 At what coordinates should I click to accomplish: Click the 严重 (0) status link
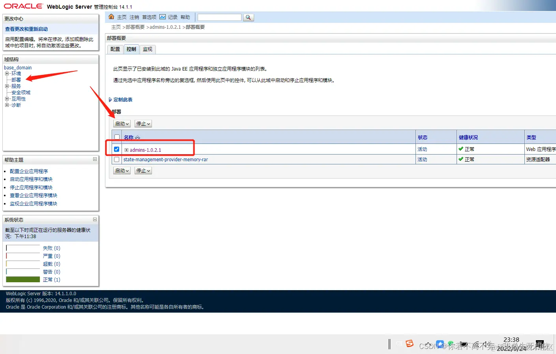(x=52, y=256)
